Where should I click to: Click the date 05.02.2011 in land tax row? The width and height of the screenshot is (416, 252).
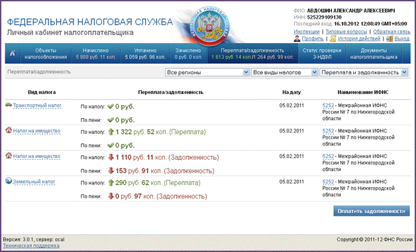[291, 182]
